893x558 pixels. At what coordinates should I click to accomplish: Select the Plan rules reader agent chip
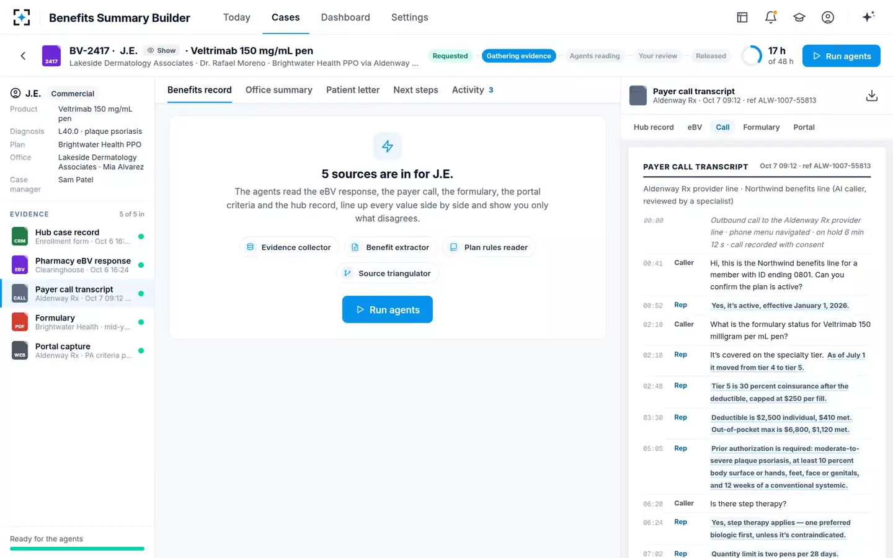tap(489, 247)
